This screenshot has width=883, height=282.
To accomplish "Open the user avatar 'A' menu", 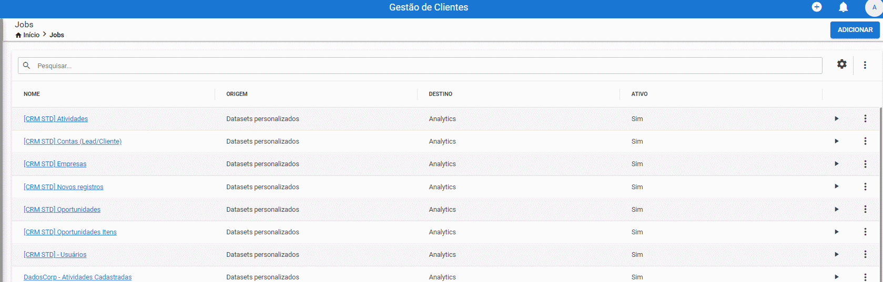I will [x=874, y=7].
